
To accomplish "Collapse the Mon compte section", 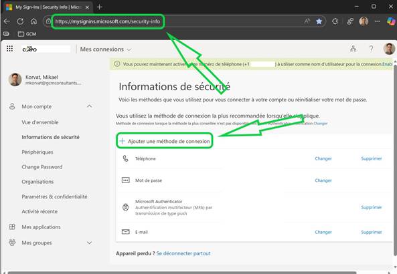I will pos(90,106).
